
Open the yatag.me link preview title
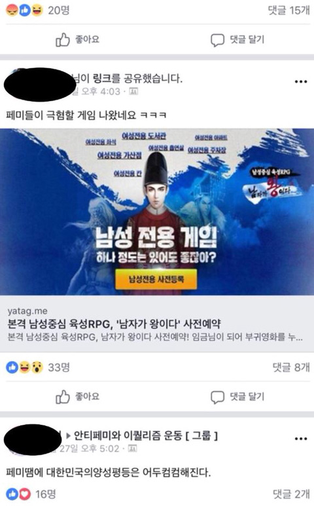114,324
